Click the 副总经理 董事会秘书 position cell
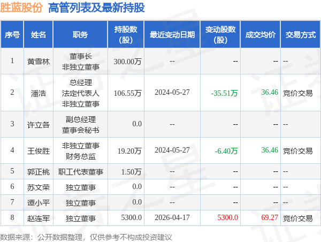Viewport: 321px width, 242px height. [x=80, y=125]
